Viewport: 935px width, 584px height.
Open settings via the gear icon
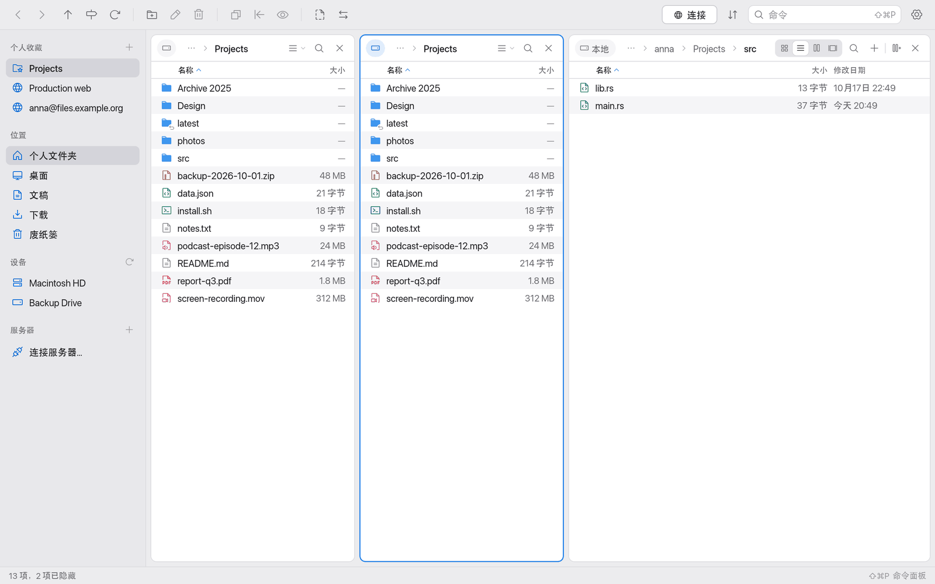(x=917, y=15)
